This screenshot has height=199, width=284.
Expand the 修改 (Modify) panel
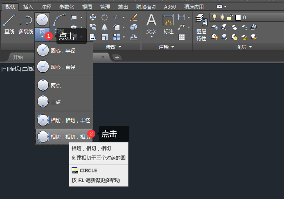114,47
